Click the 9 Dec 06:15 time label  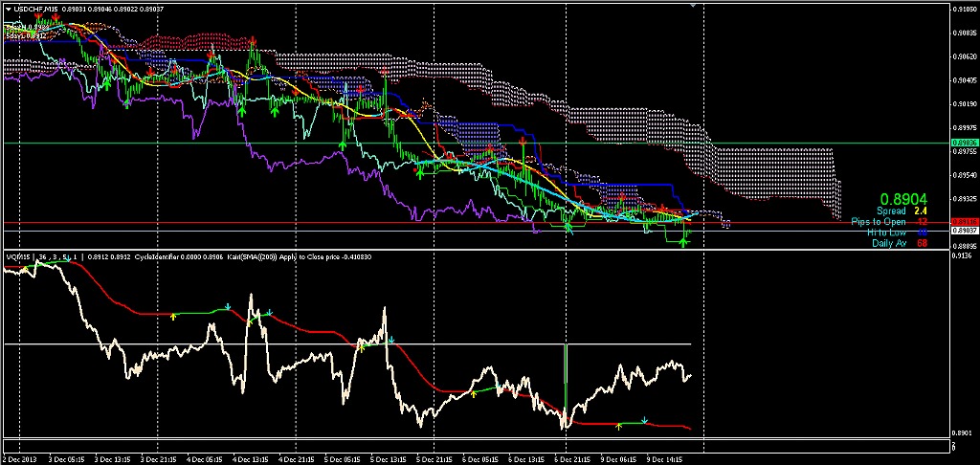tap(619, 459)
